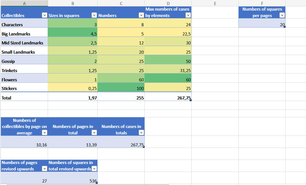Select the squares per pages value 20
This screenshot has height=185, width=306.
[262, 25]
